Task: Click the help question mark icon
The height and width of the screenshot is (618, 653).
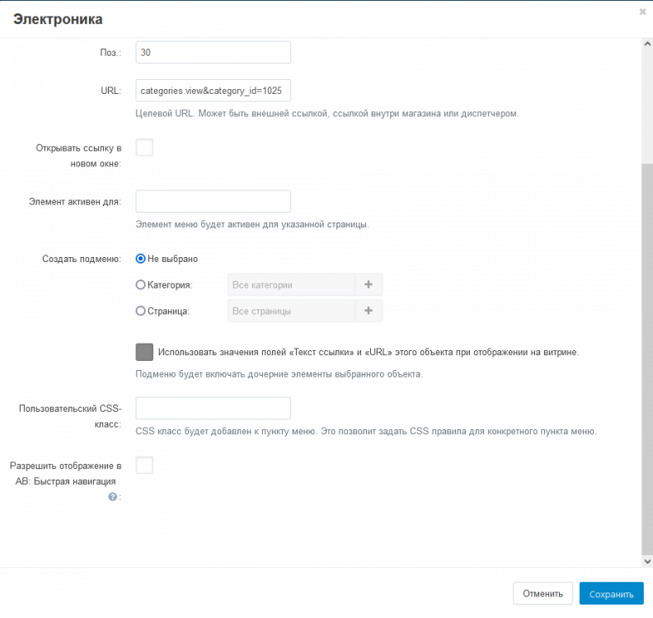Action: tap(113, 497)
